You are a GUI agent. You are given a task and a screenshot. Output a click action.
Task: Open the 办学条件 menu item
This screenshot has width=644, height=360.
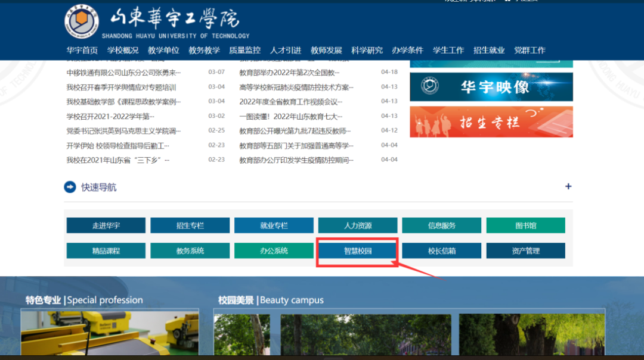point(407,51)
